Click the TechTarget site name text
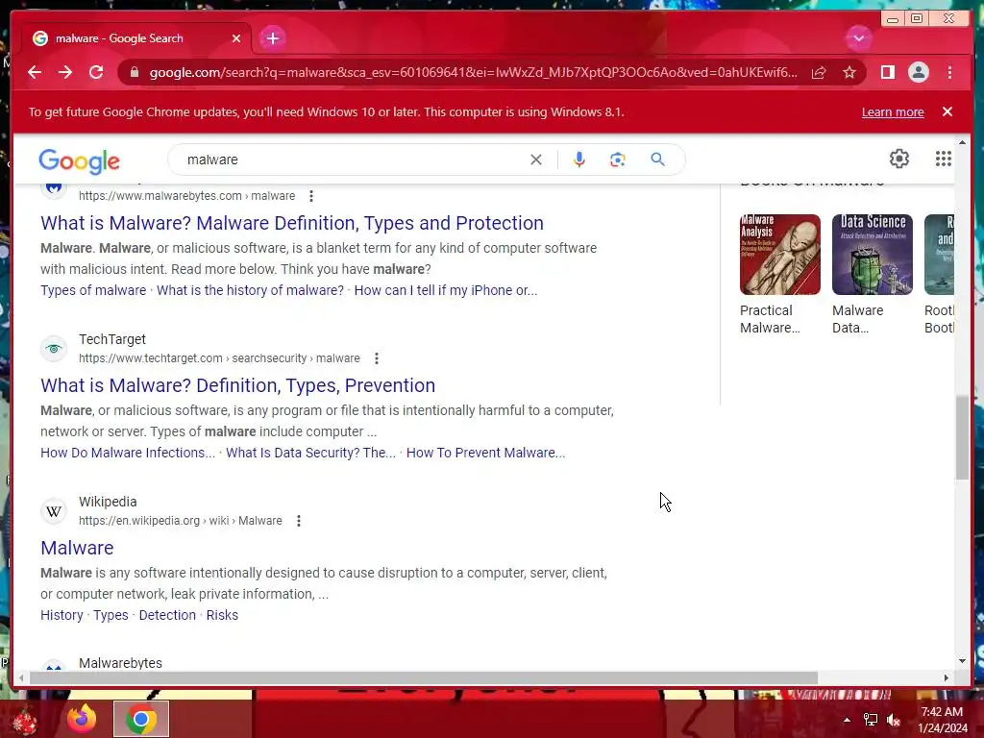 coord(111,339)
